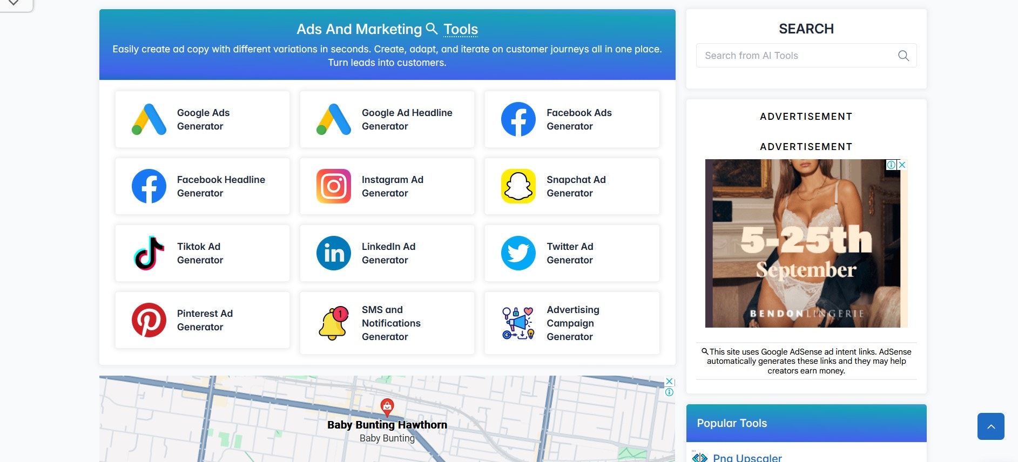The image size is (1018, 462).
Task: Open the Png Upscaler popular tool
Action: pos(747,458)
